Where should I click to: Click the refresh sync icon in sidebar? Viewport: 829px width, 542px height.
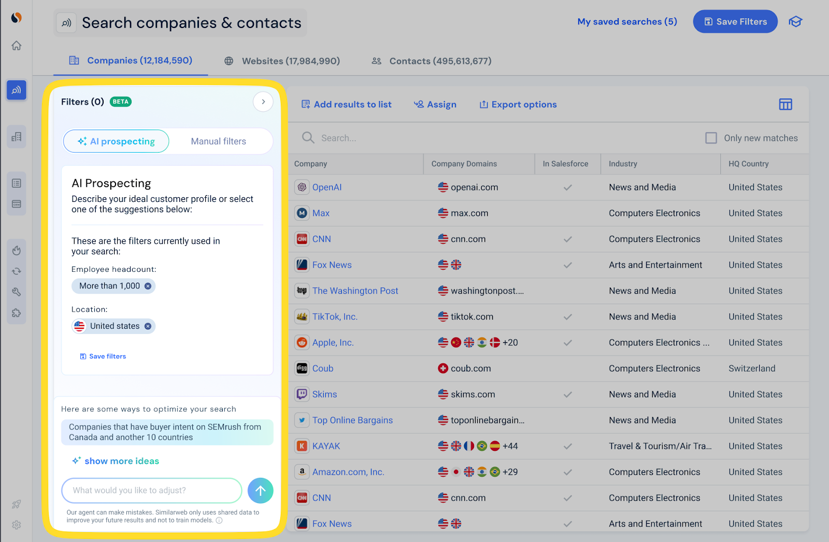(x=17, y=271)
